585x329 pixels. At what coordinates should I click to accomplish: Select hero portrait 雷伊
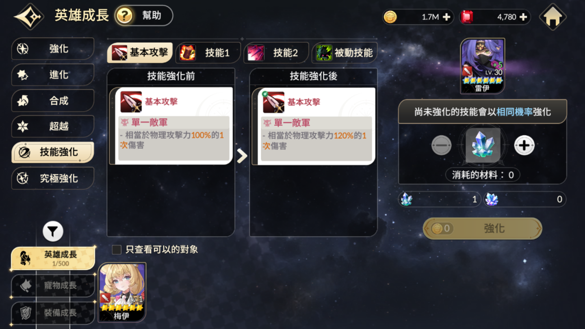point(482,66)
